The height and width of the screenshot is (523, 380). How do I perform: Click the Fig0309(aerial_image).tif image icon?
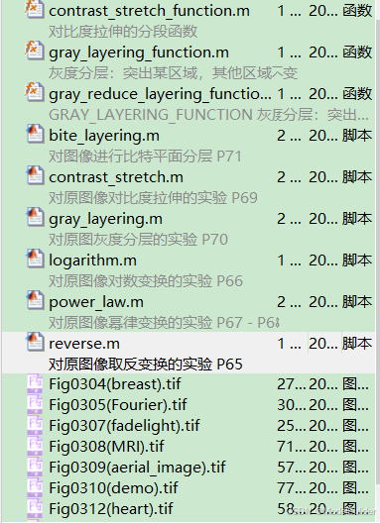tap(35, 467)
